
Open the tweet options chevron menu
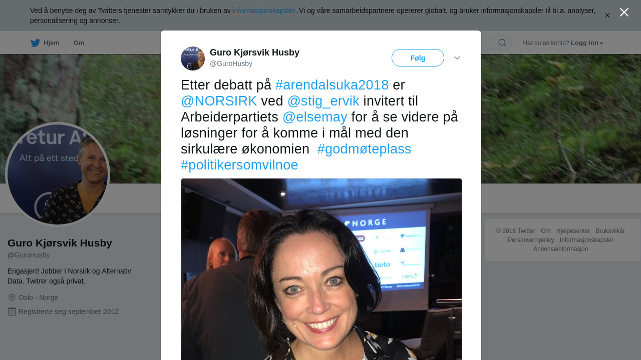coord(457,58)
